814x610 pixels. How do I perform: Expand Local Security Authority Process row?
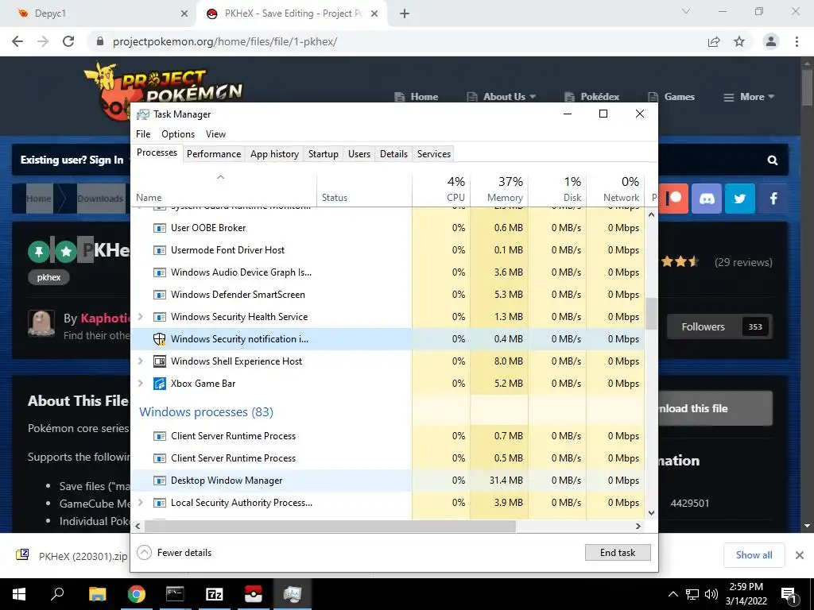coord(140,503)
